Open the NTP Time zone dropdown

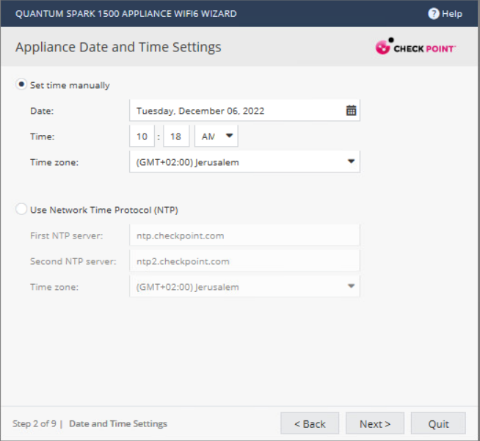[244, 287]
